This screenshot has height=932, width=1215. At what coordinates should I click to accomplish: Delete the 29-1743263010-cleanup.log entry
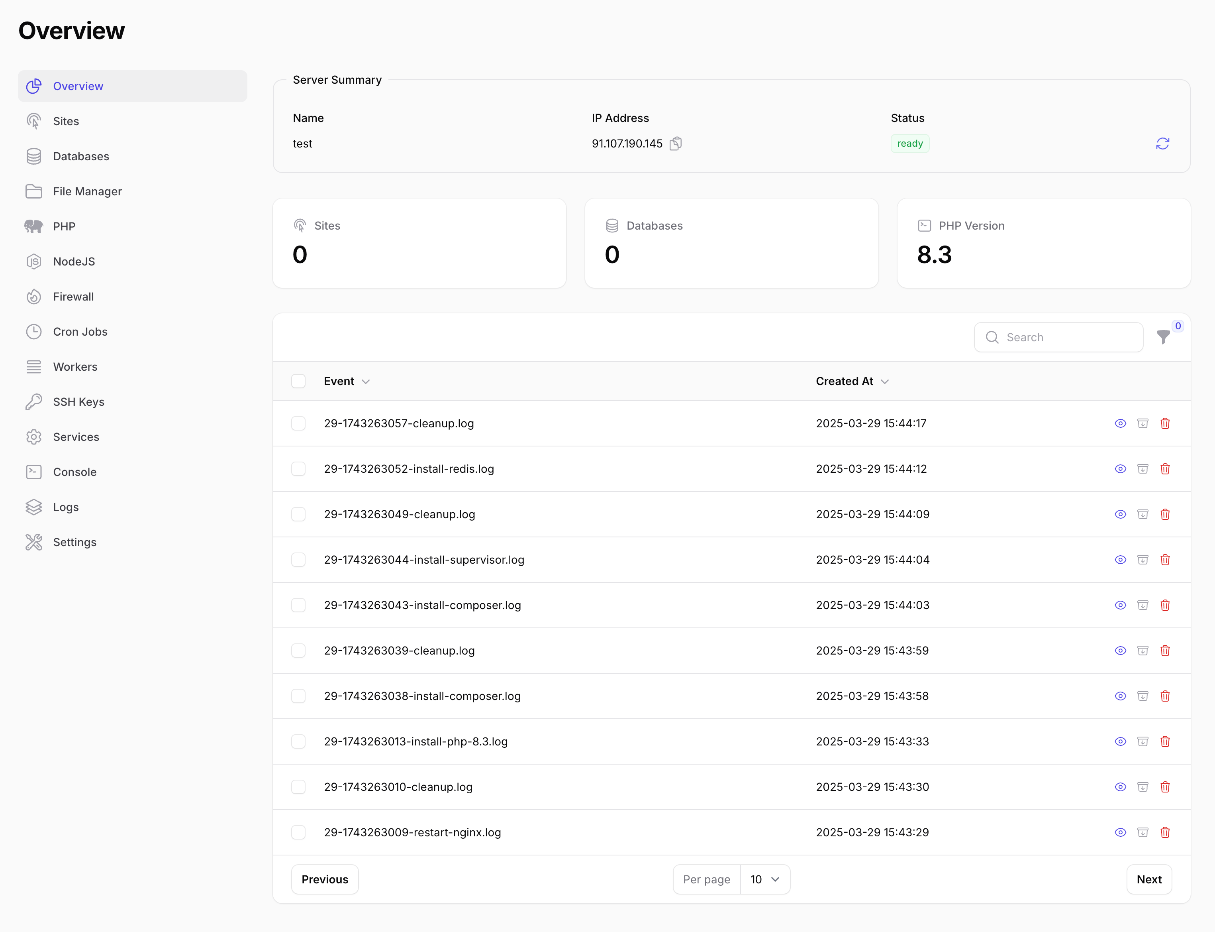[1165, 787]
